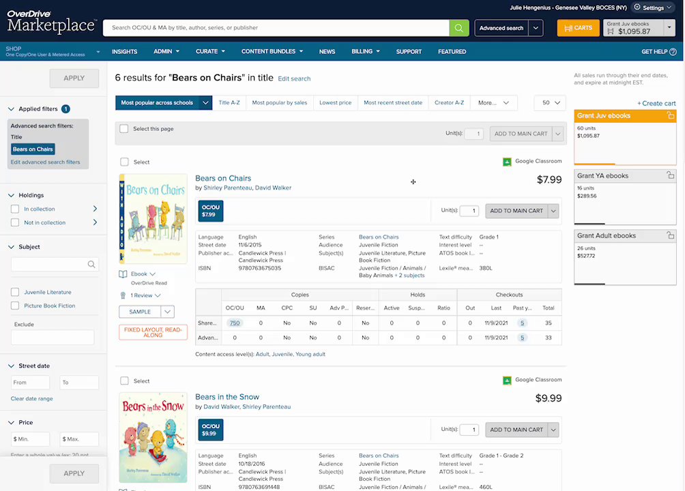The image size is (685, 491).
Task: Click the green search magnifier button
Action: (x=458, y=28)
